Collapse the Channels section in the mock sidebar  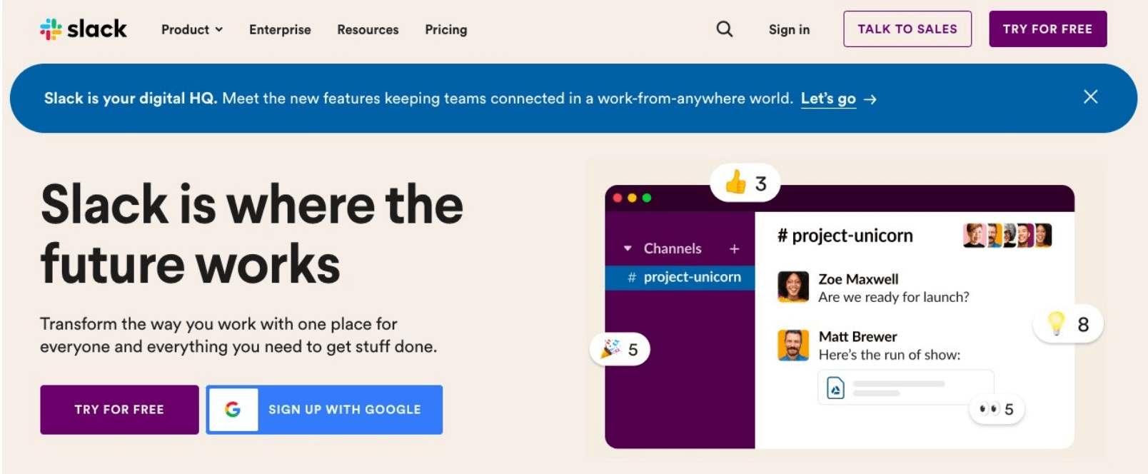628,248
